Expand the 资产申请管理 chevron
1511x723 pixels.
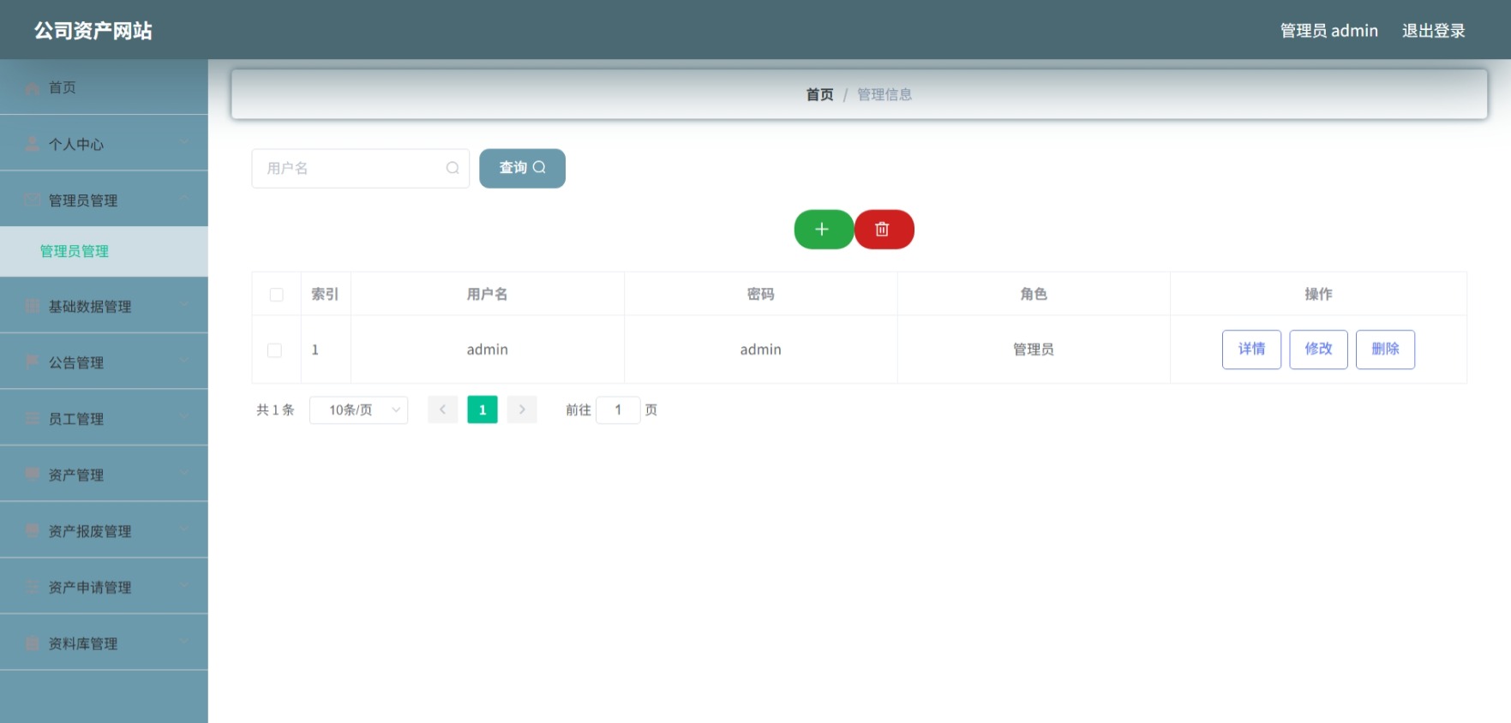click(184, 585)
